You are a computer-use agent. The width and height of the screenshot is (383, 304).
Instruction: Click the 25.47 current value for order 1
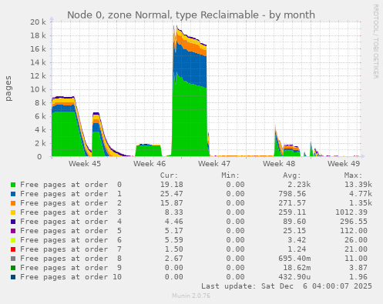[x=172, y=194]
